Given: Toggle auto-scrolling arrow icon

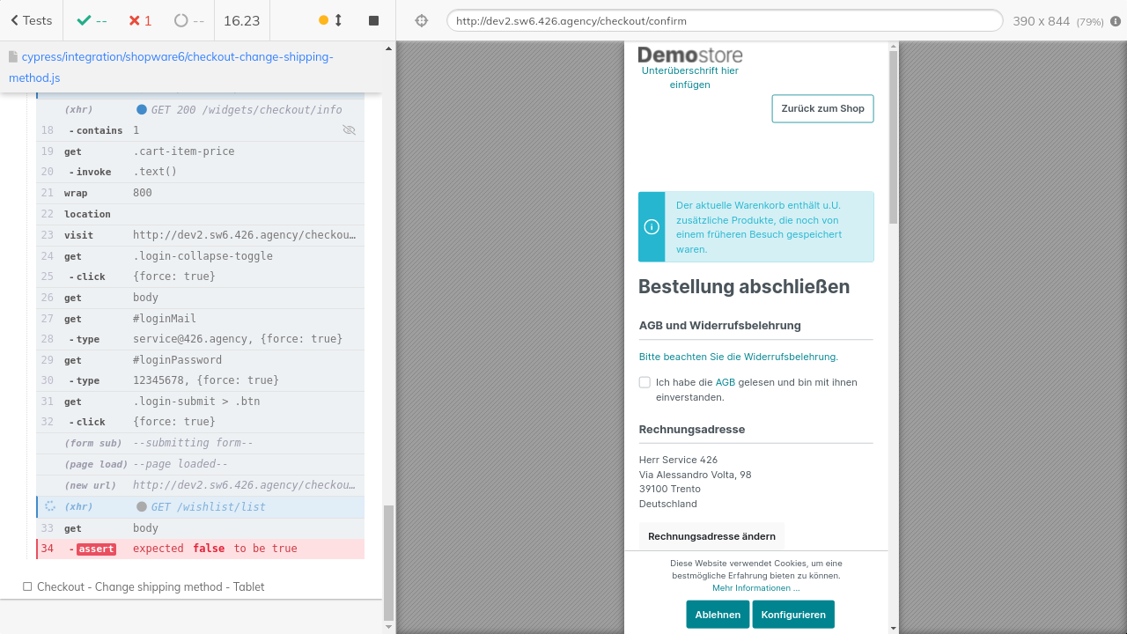Looking at the screenshot, I should point(338,20).
